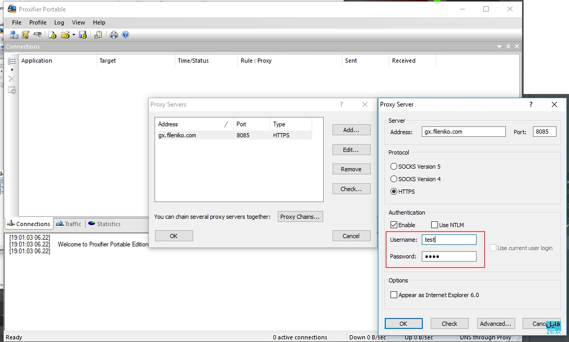569x342 pixels.
Task: Click the connections list view icon
Action: 12,62
